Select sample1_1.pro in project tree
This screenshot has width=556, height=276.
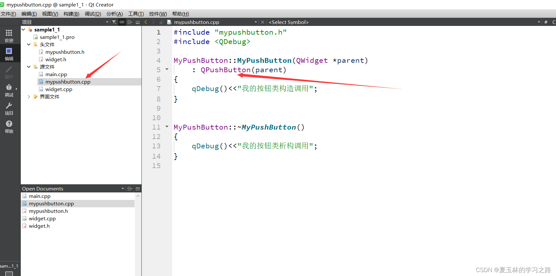(x=57, y=37)
